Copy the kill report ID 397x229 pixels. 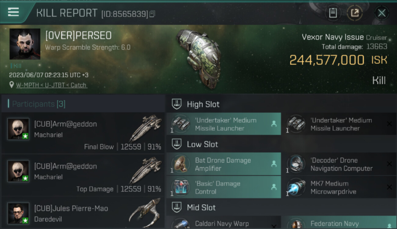tap(152, 14)
